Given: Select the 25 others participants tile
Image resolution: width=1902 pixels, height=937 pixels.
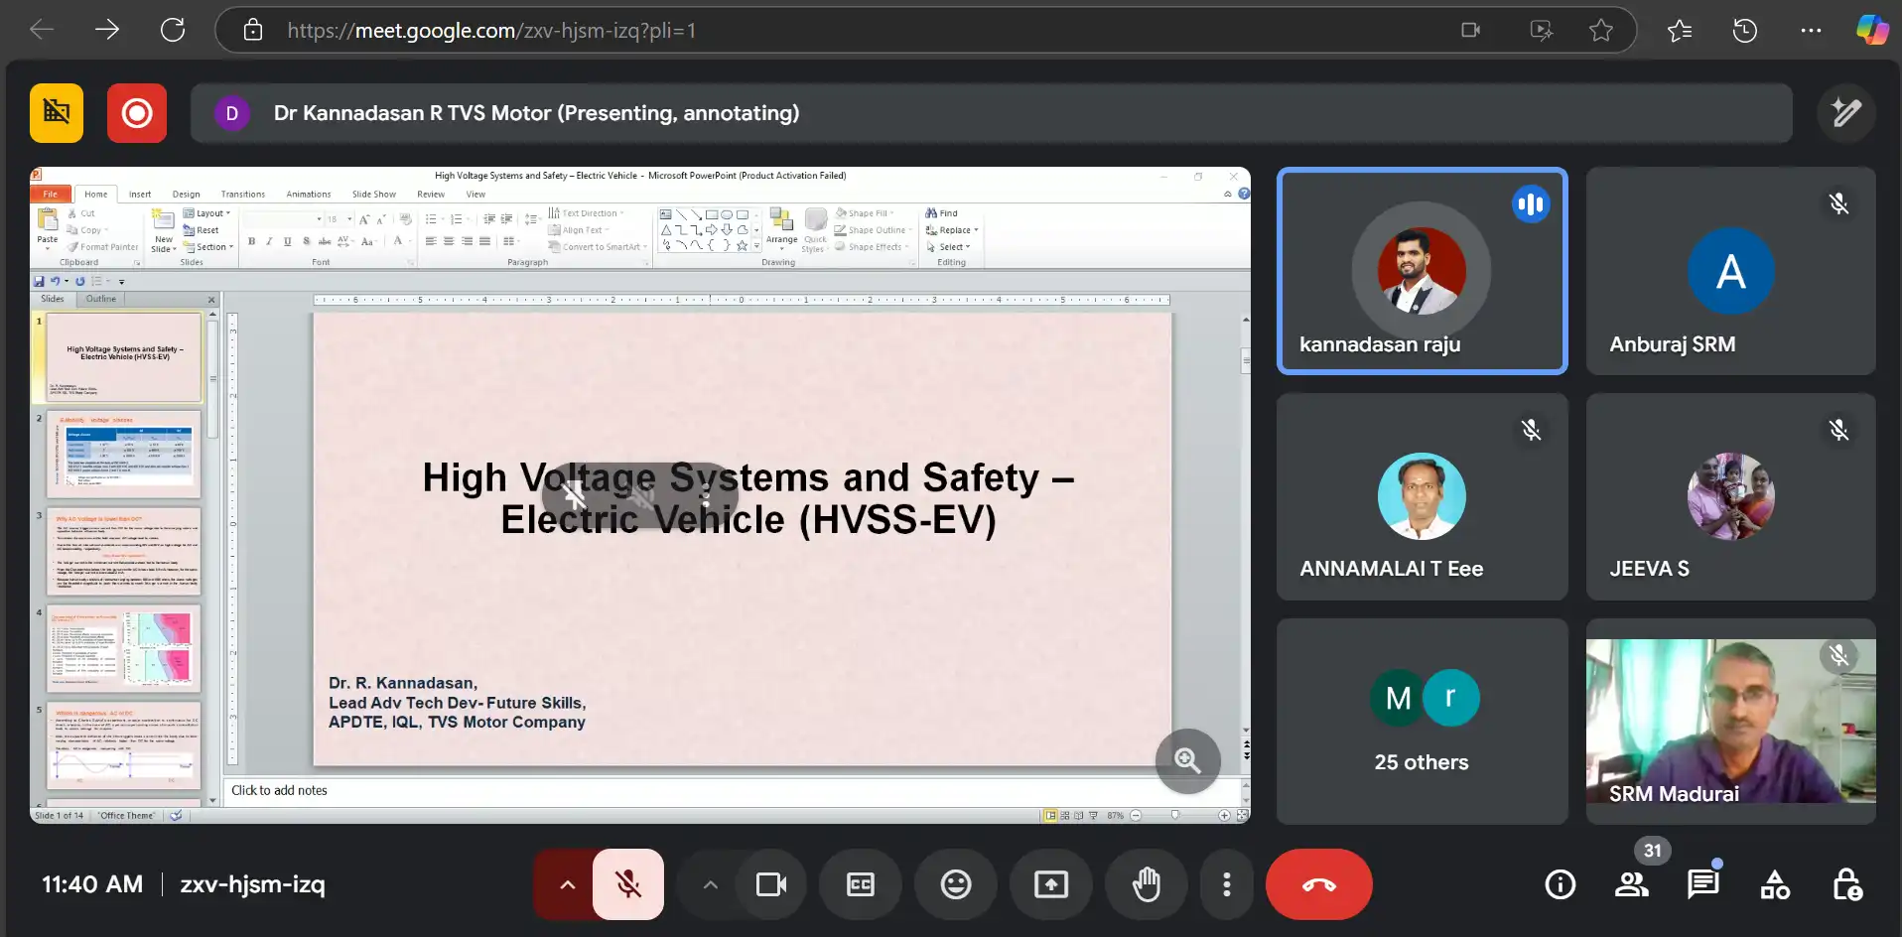Looking at the screenshot, I should 1422,722.
